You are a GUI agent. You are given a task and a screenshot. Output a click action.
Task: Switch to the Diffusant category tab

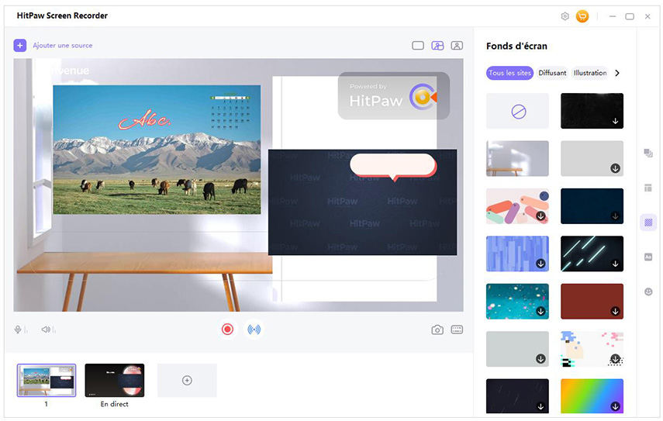552,73
